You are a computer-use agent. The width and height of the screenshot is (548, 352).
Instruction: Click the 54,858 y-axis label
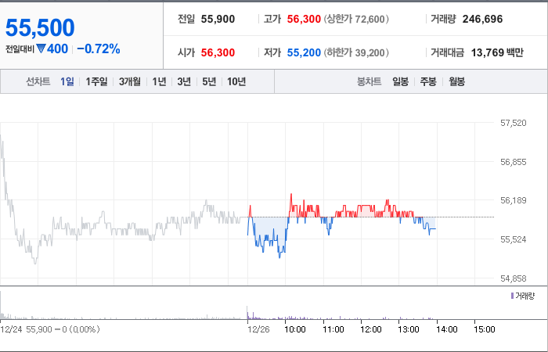pyautogui.click(x=513, y=278)
